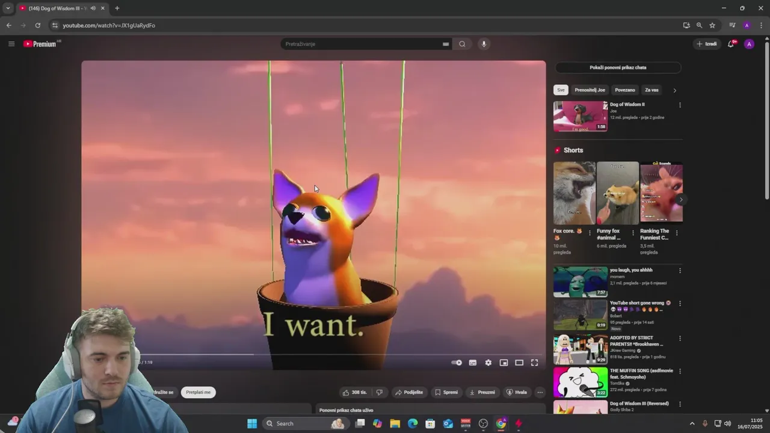Click the Pretplati me subscribe button
Screen dimensions: 770x433
(x=198, y=392)
